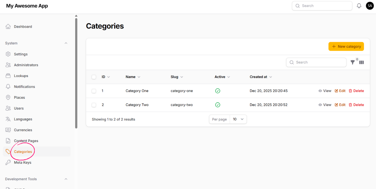Collapse the Development Tools section
The width and height of the screenshot is (376, 189).
tap(66, 179)
